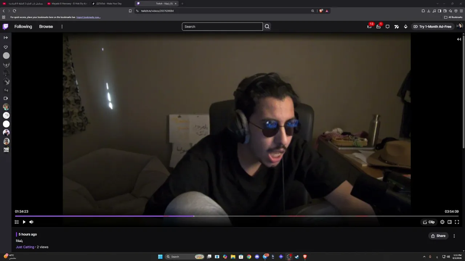Focus the Twitch search field
The height and width of the screenshot is (261, 465).
(222, 26)
